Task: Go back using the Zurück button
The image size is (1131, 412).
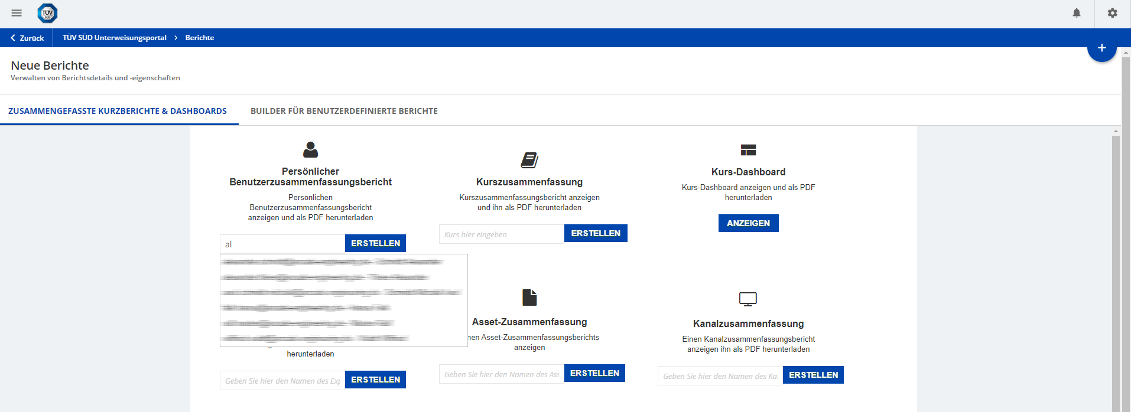Action: 27,38
